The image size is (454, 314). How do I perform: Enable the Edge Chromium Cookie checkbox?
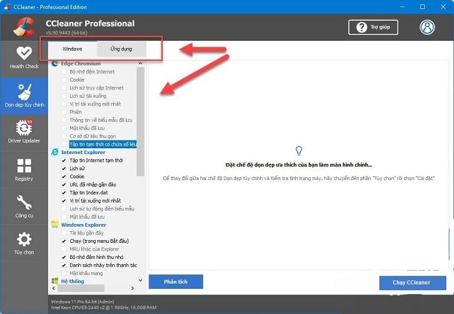click(x=64, y=80)
